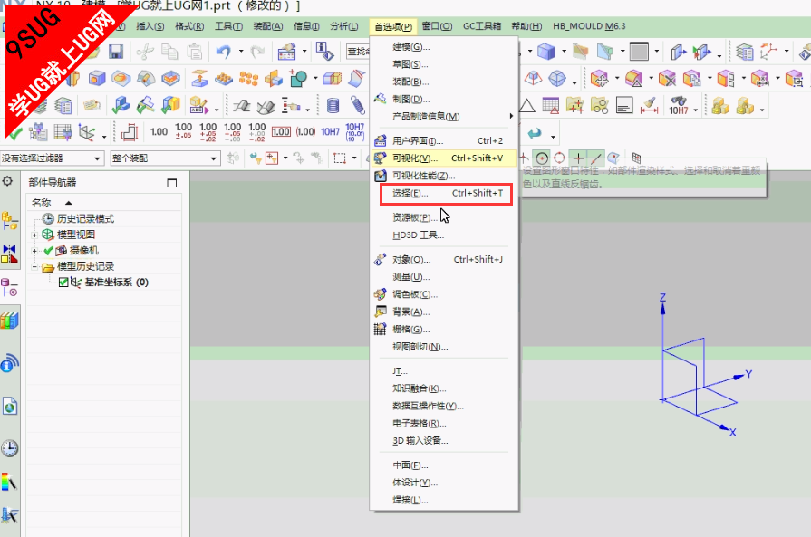Toggle the grid snap icon
The image size is (811, 537).
coord(637,158)
